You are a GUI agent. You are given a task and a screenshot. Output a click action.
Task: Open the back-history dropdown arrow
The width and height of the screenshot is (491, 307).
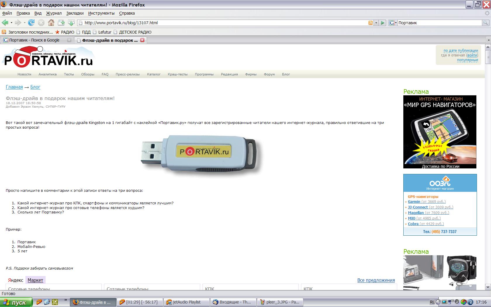(11, 23)
